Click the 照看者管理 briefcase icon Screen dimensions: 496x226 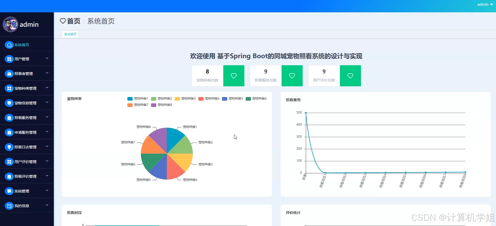point(9,74)
